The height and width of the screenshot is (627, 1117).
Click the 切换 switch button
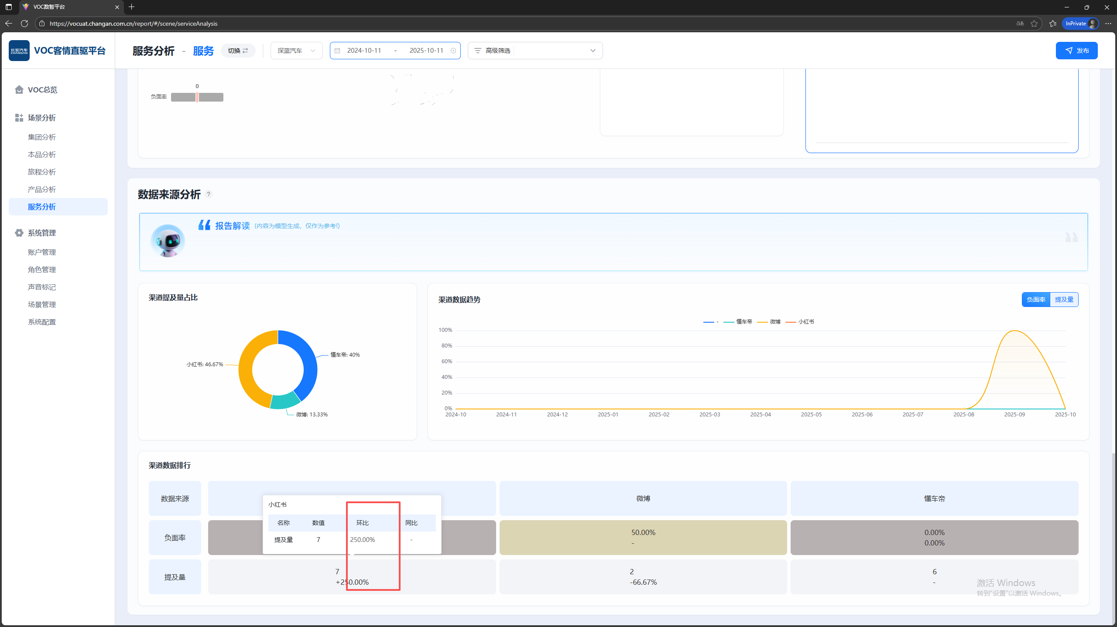point(238,51)
